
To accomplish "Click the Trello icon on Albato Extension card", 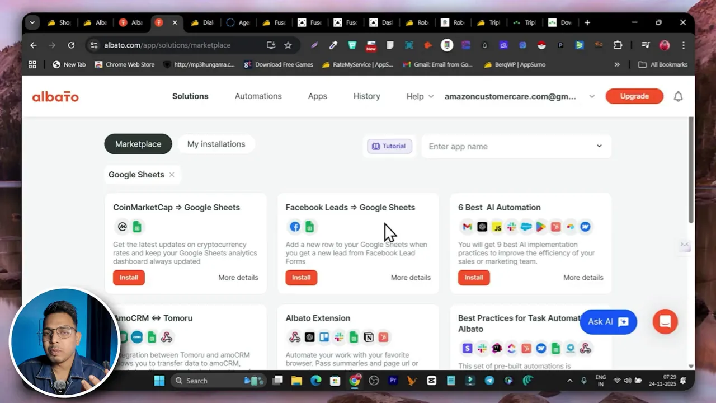I will tap(324, 336).
